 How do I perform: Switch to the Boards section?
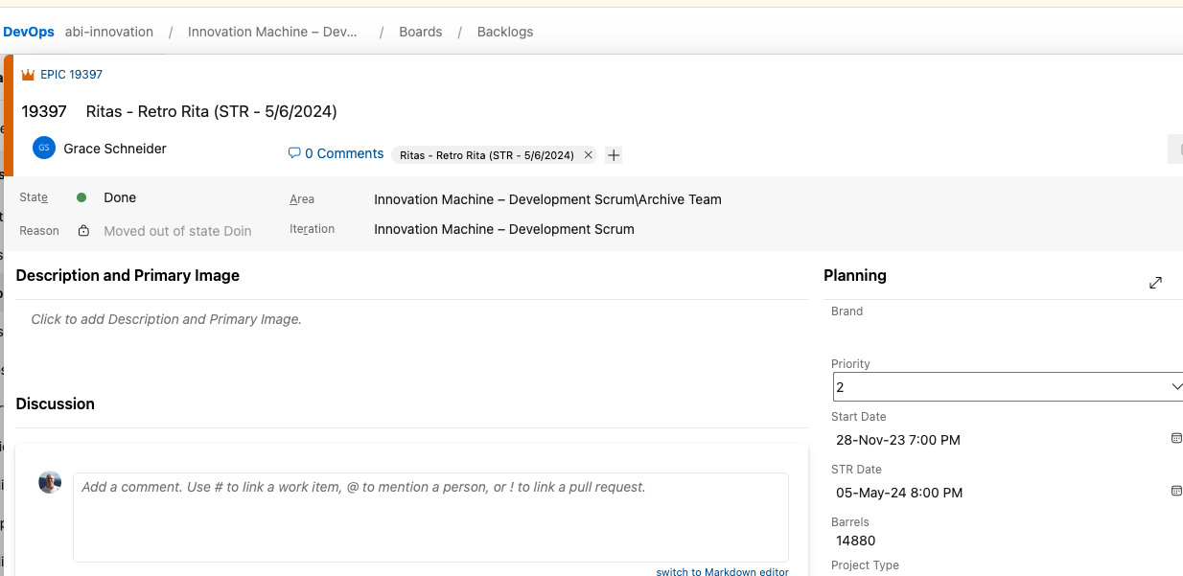point(420,31)
